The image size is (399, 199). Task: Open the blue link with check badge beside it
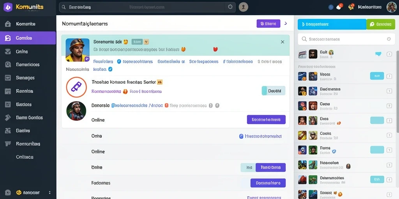click(138, 61)
